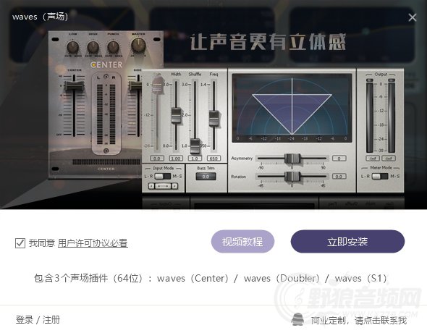The width and height of the screenshot is (427, 333).
Task: Click 登录 at the bottom left
Action: pyautogui.click(x=24, y=320)
